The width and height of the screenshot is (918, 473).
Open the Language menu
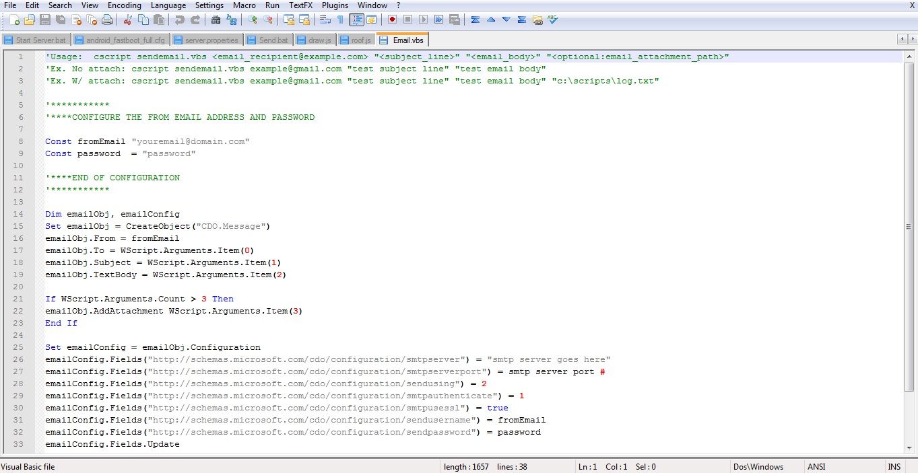[x=168, y=5]
